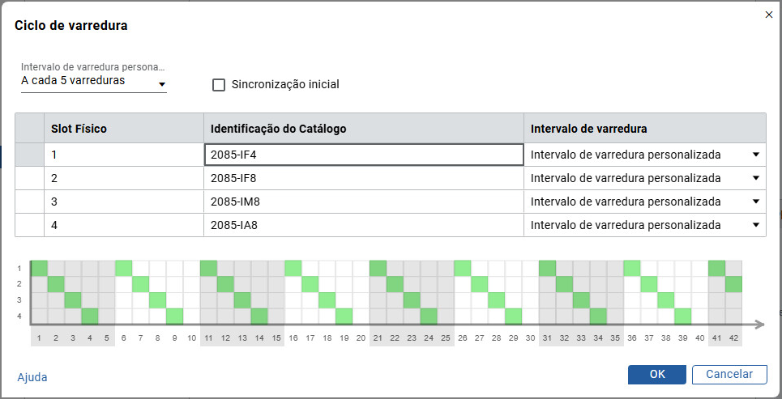Viewport: 782px width, 399px height.
Task: Select the slot 3 physical slot cell
Action: coord(123,202)
